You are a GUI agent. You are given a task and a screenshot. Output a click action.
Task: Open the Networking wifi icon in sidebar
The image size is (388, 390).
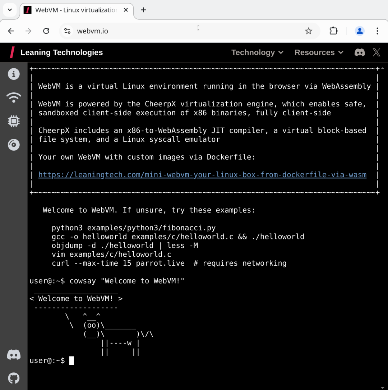coord(14,97)
